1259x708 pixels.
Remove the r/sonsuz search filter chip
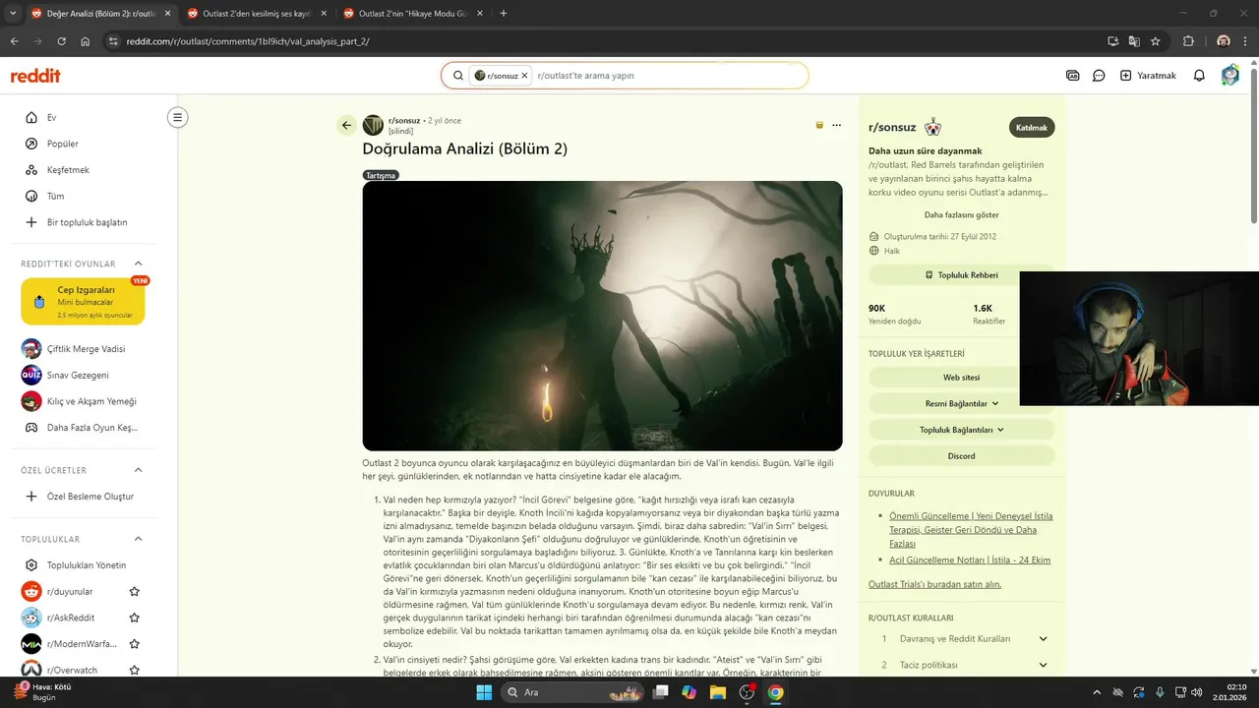click(524, 76)
